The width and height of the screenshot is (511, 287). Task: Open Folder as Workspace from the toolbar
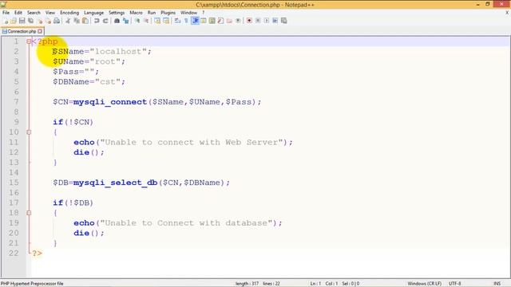tap(229, 21)
